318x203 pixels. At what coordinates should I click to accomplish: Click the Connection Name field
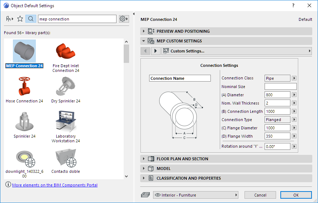(x=180, y=78)
